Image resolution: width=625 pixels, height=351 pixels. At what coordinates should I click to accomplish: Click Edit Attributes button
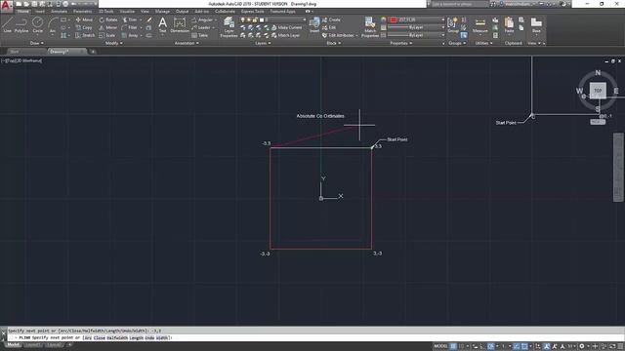(x=341, y=35)
